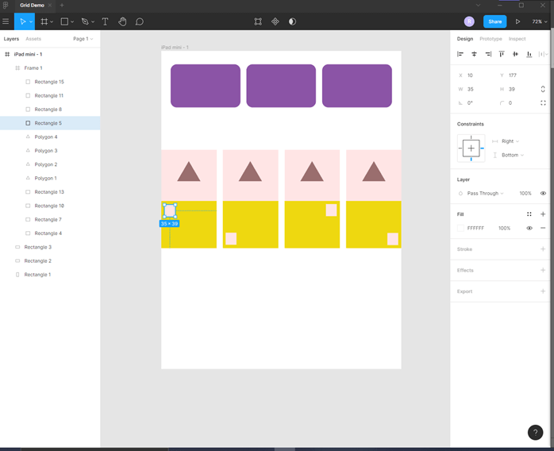Open Frame tool options dropdown arrow
The image size is (554, 451).
pos(52,22)
